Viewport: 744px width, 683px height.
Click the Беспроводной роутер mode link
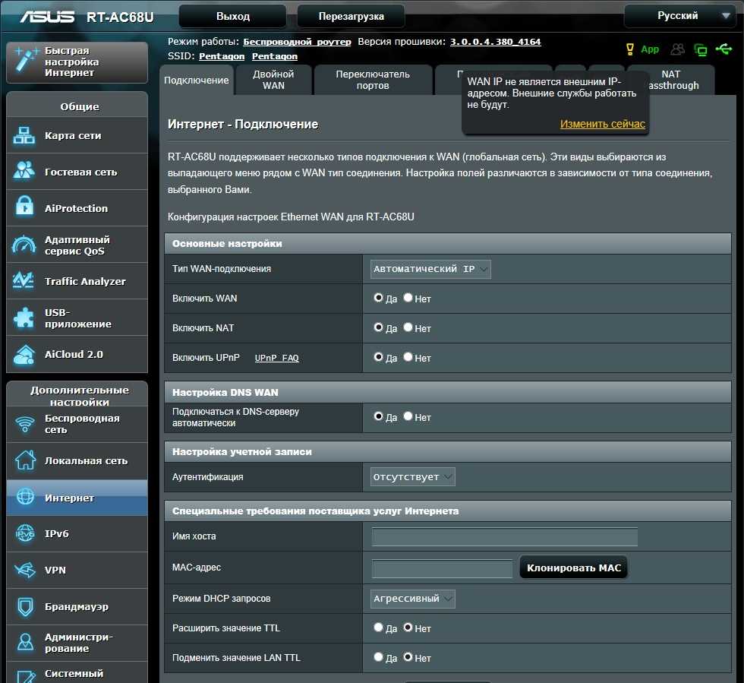point(297,42)
